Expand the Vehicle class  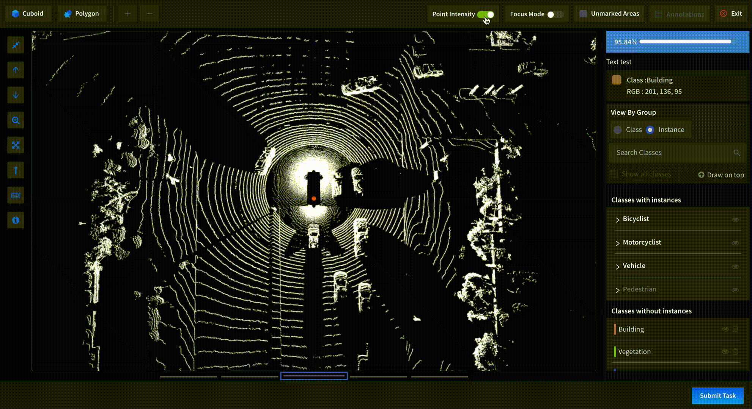(618, 267)
